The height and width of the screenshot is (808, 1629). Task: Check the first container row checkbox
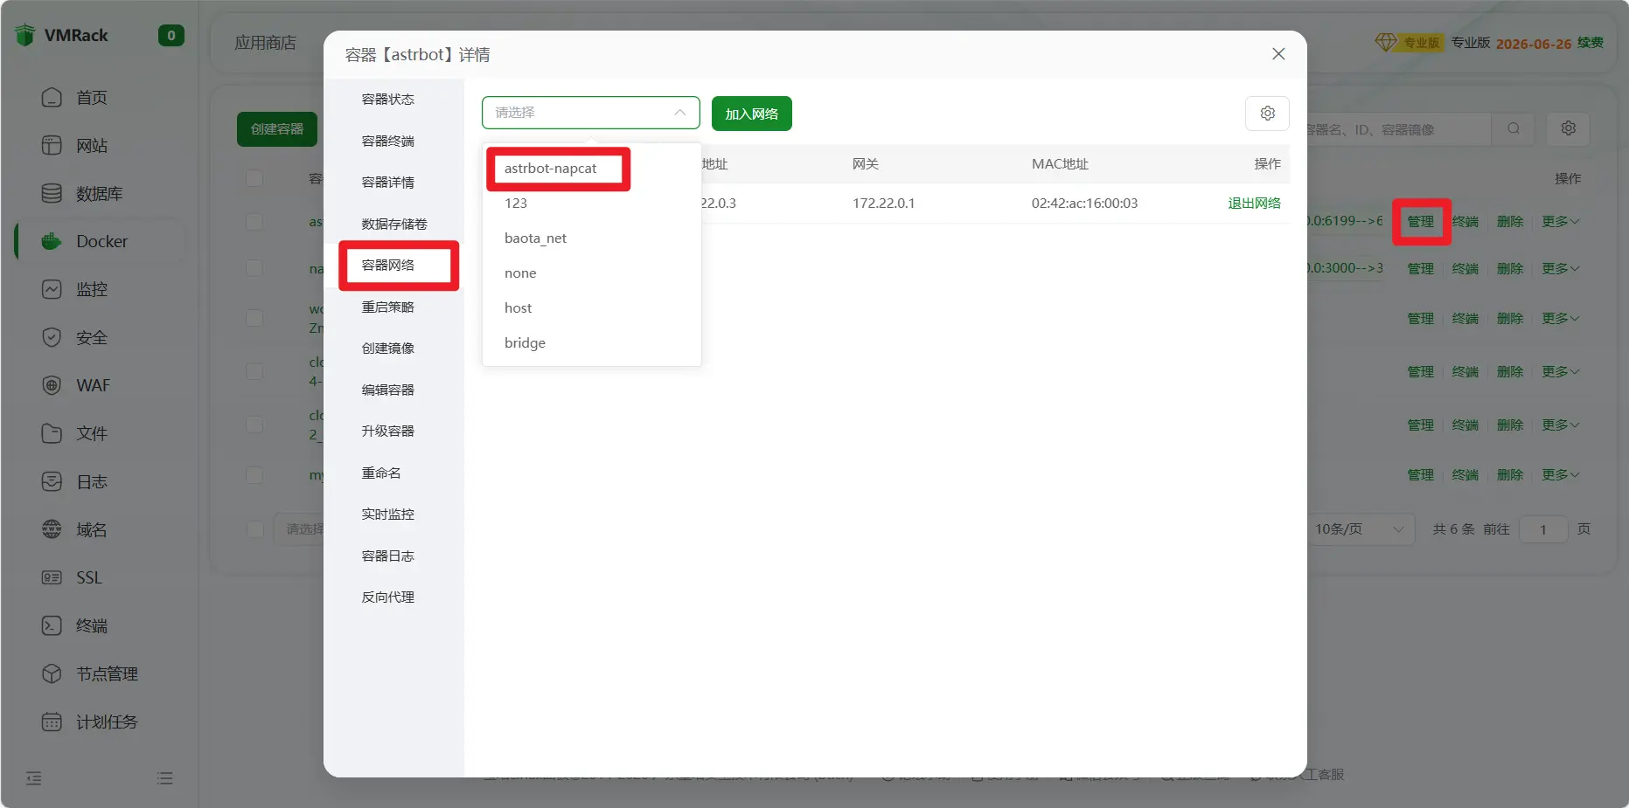click(x=254, y=222)
